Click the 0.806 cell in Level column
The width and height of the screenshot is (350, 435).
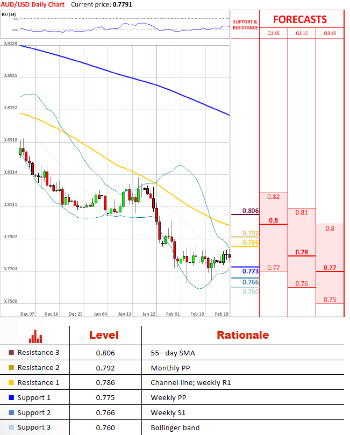click(x=105, y=353)
